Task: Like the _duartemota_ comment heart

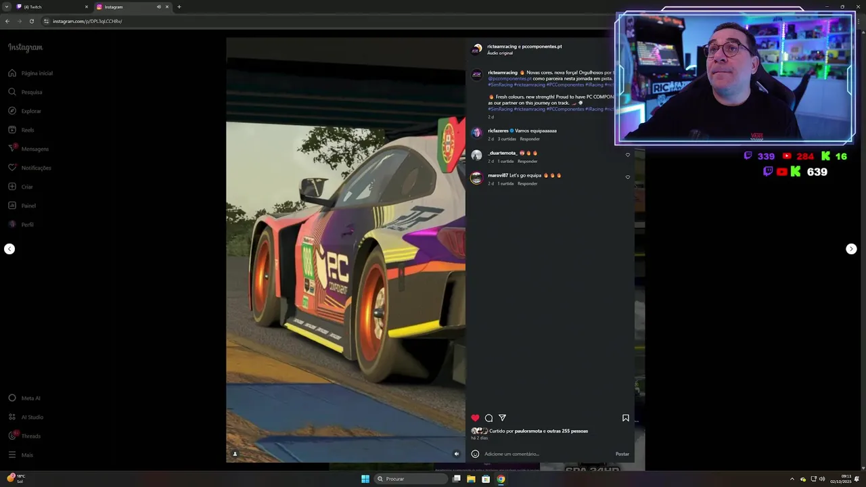Action: tap(628, 155)
